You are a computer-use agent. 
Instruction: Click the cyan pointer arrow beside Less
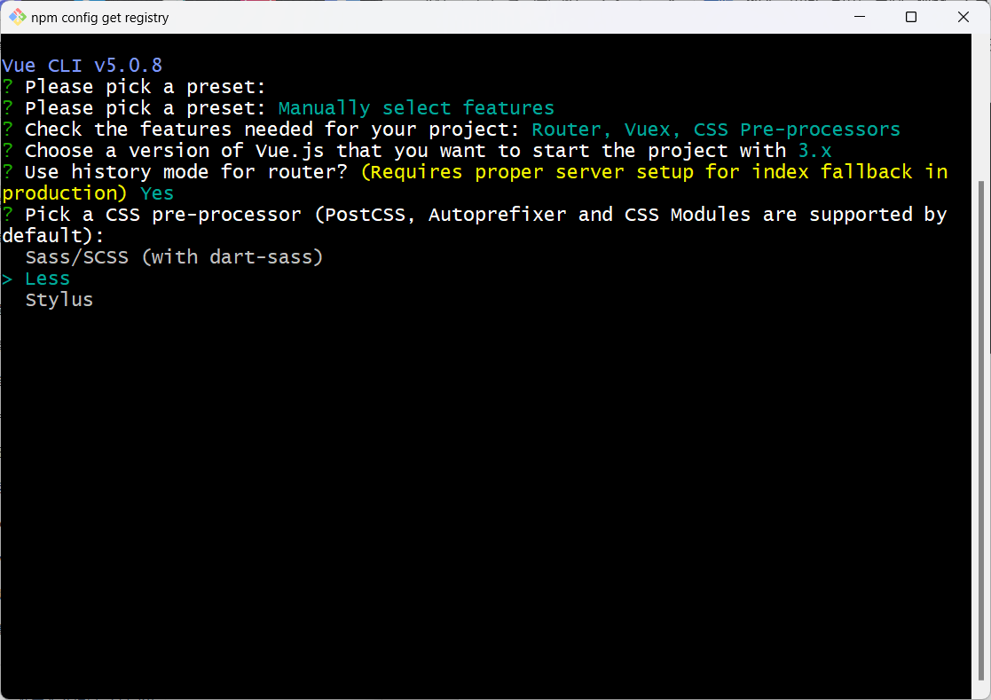(x=7, y=279)
